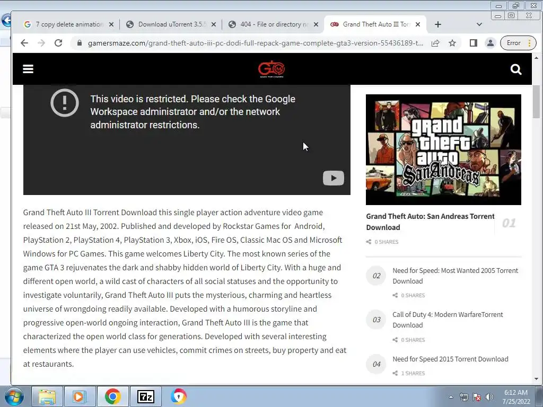Click share icon beside '1 SHARES'
This screenshot has width=543, height=407.
click(395, 373)
